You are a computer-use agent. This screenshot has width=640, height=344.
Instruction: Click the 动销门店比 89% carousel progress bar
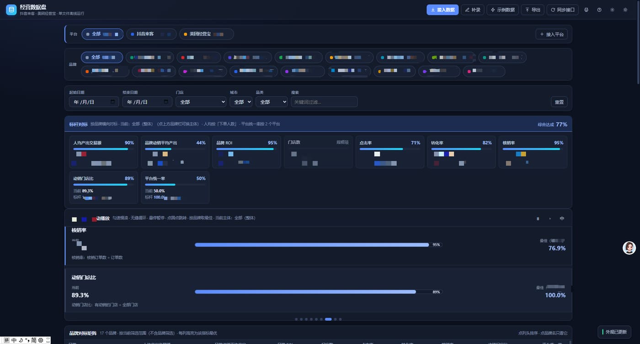point(319,291)
